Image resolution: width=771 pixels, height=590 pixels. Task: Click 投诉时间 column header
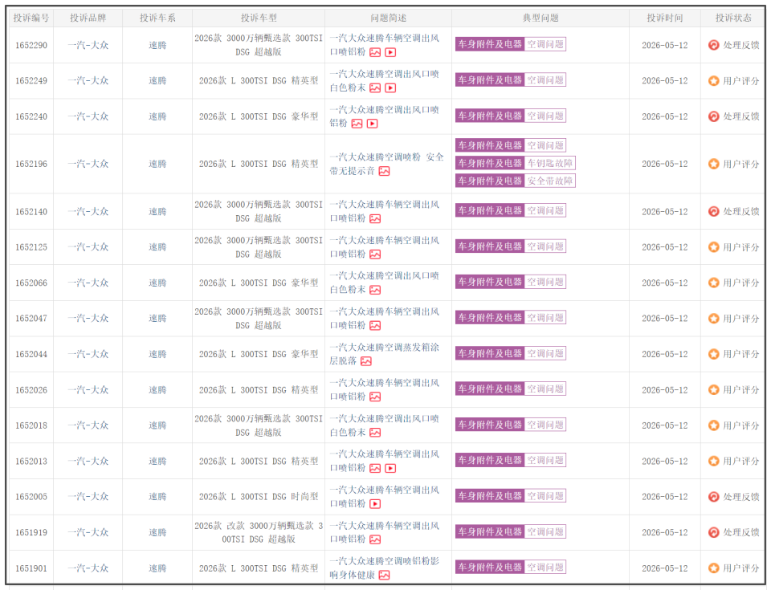(665, 18)
